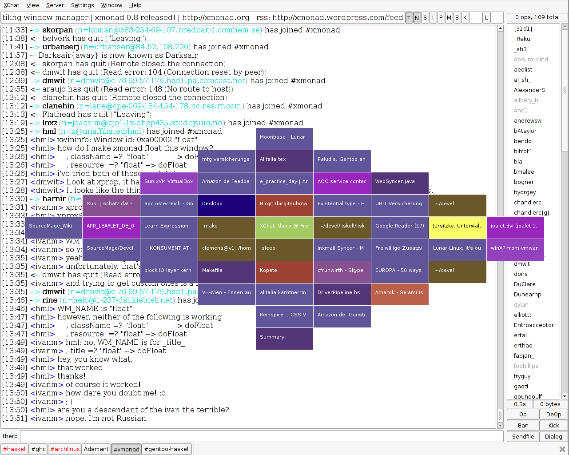Open ban list mode with B button
This screenshot has height=455, width=569.
(457, 17)
